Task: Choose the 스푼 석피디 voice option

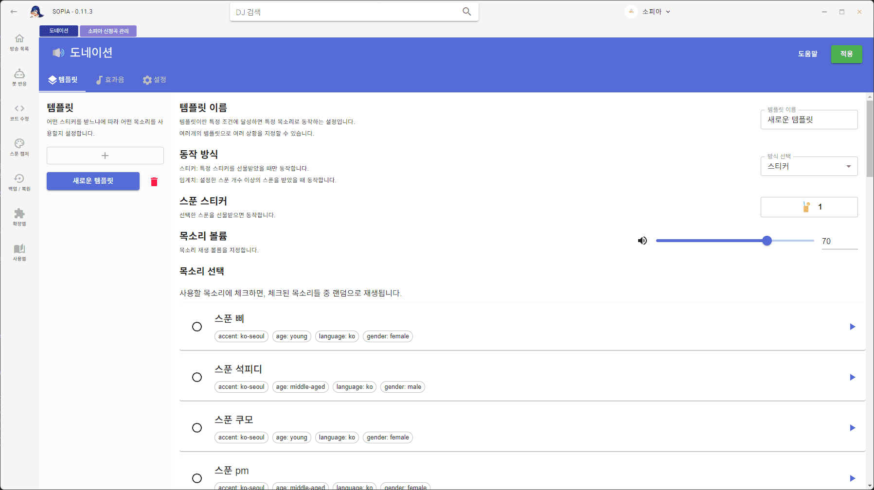Action: (197, 377)
